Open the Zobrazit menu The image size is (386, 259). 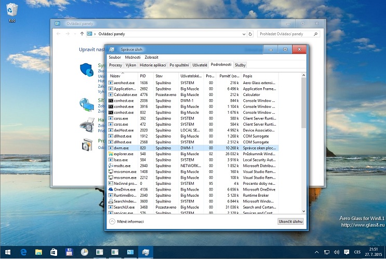pyautogui.click(x=152, y=57)
